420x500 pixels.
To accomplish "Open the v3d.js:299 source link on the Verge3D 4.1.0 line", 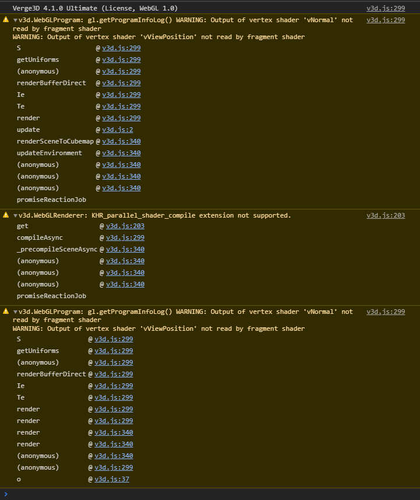I will pyautogui.click(x=386, y=8).
